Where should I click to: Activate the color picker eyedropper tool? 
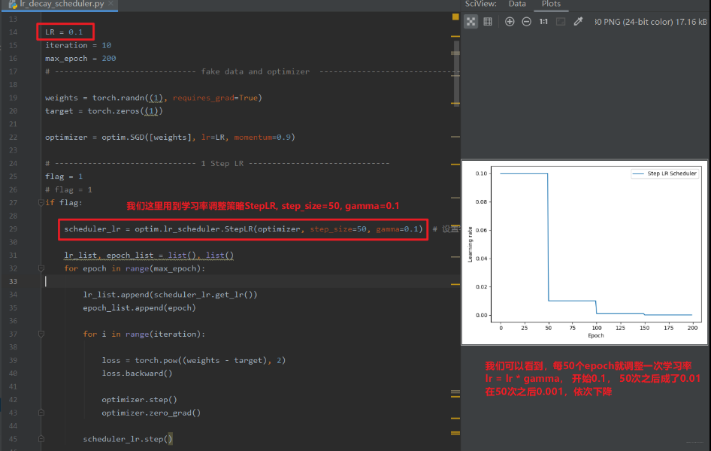(578, 21)
